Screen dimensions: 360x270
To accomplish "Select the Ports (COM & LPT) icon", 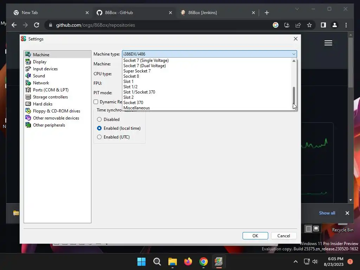I will [28, 90].
